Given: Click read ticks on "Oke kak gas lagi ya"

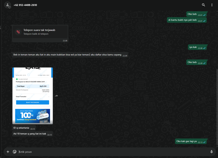Looking at the screenshot, I should tap(204, 142).
